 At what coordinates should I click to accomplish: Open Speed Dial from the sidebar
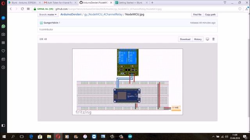click(x=4, y=42)
